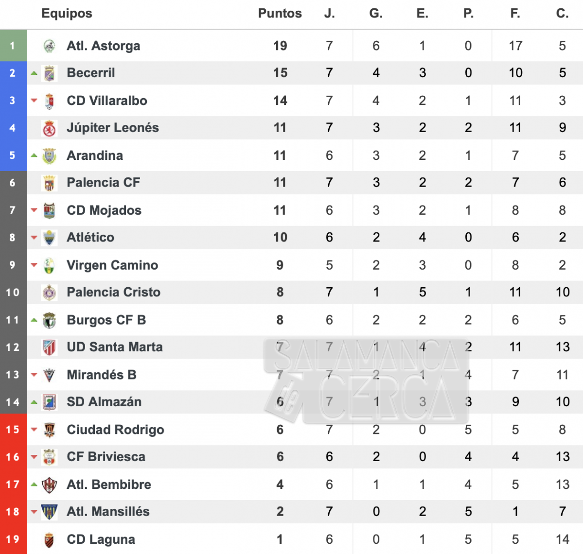Click the G. wins column header
Screen dimensions: 583x554
[x=376, y=14]
